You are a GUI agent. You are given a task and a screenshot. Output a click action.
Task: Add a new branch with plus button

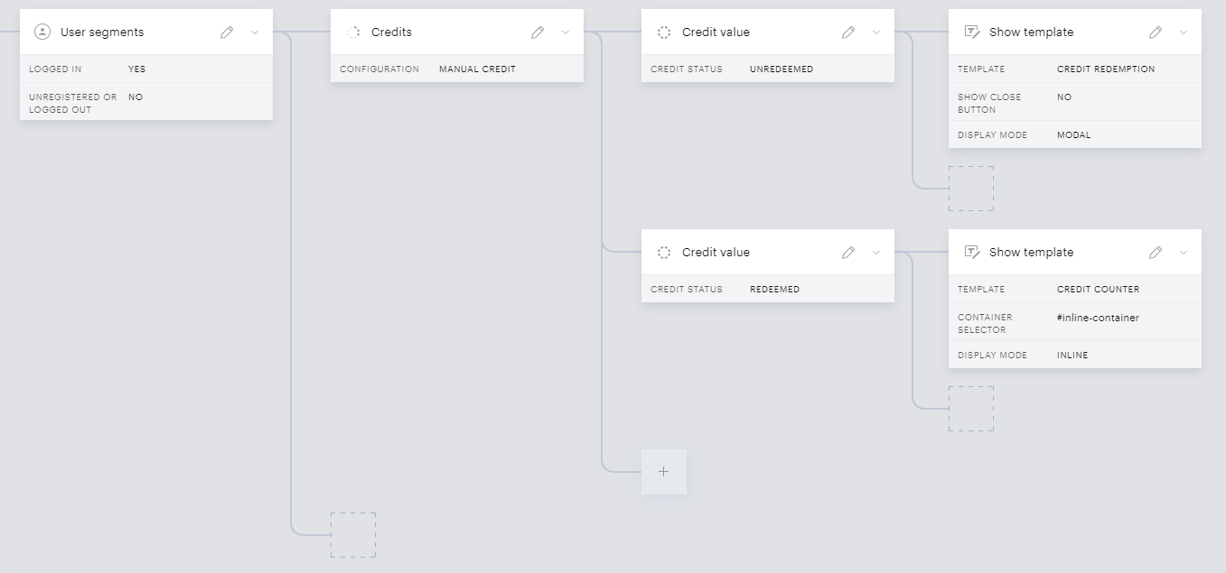click(664, 472)
